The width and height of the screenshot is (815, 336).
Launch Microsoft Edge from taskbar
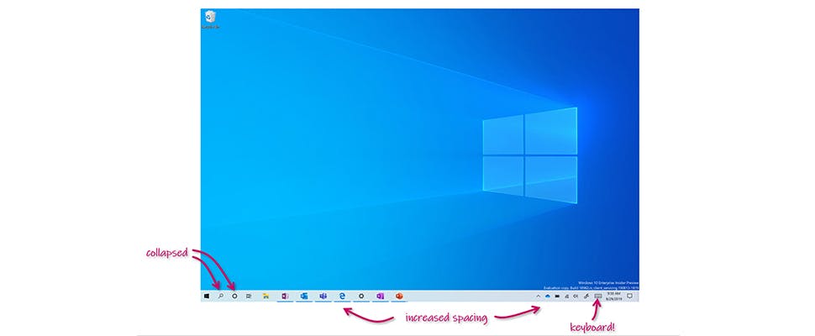[x=343, y=296]
